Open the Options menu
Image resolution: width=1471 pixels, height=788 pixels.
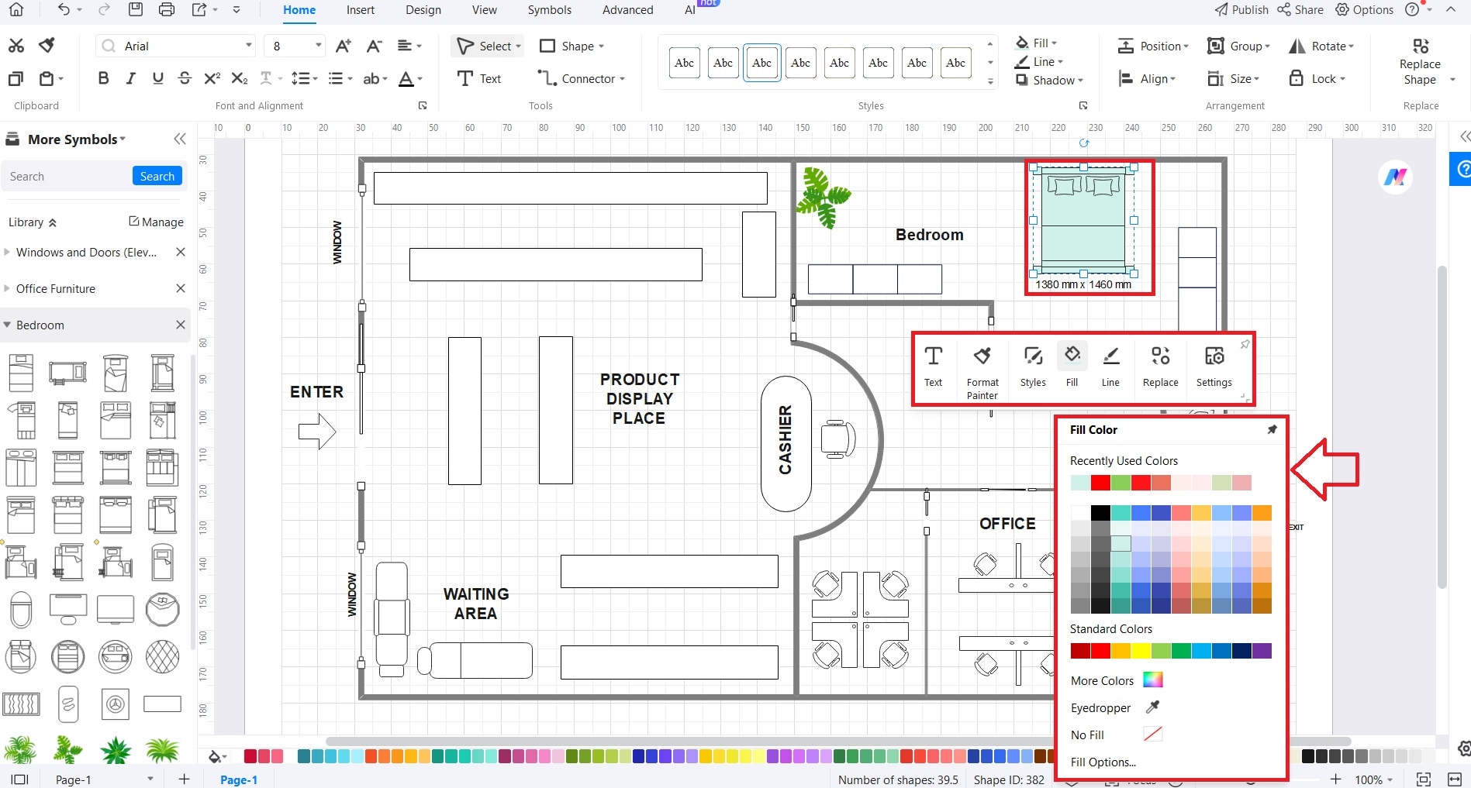pos(1364,10)
